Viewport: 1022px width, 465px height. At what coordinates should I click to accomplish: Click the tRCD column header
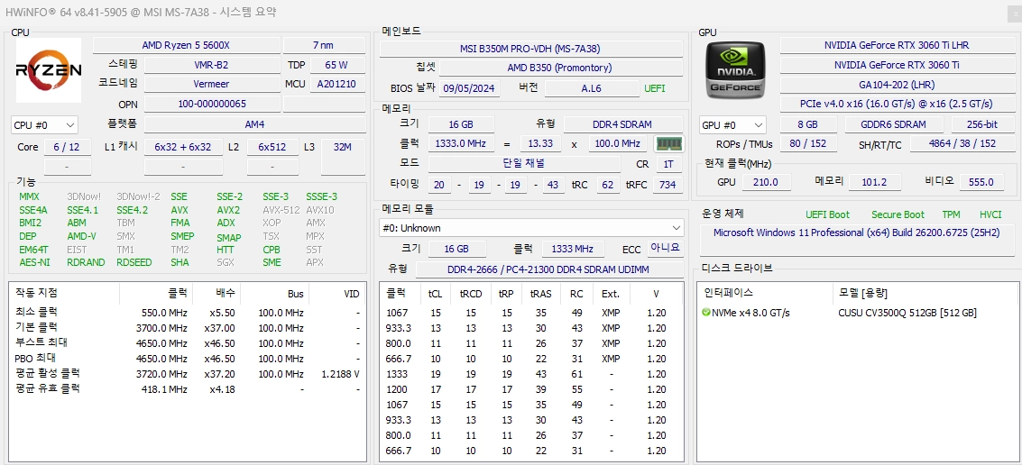tap(471, 294)
